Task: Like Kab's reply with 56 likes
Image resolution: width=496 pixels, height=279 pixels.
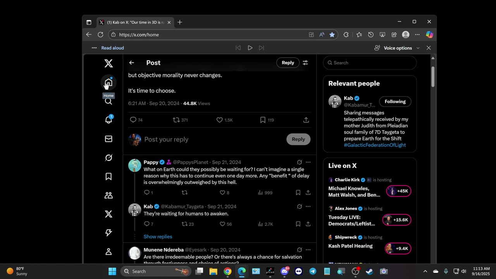Action: tap(226, 224)
